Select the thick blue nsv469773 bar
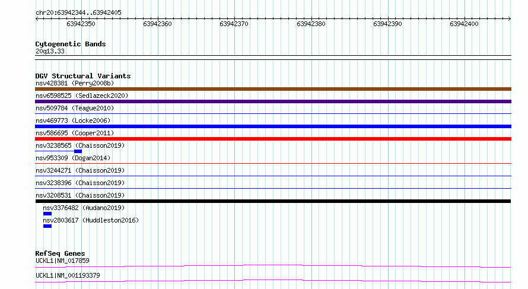The width and height of the screenshot is (528, 289). coord(273,126)
